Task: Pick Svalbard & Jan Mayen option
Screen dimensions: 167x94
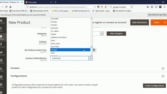Action: pos(70,37)
